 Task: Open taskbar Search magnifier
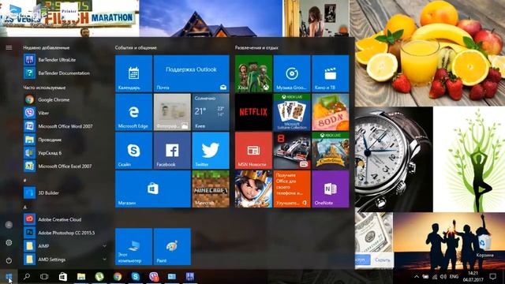[27, 277]
